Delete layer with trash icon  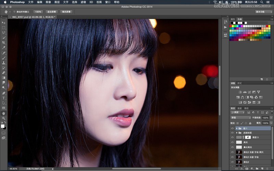point(267,169)
